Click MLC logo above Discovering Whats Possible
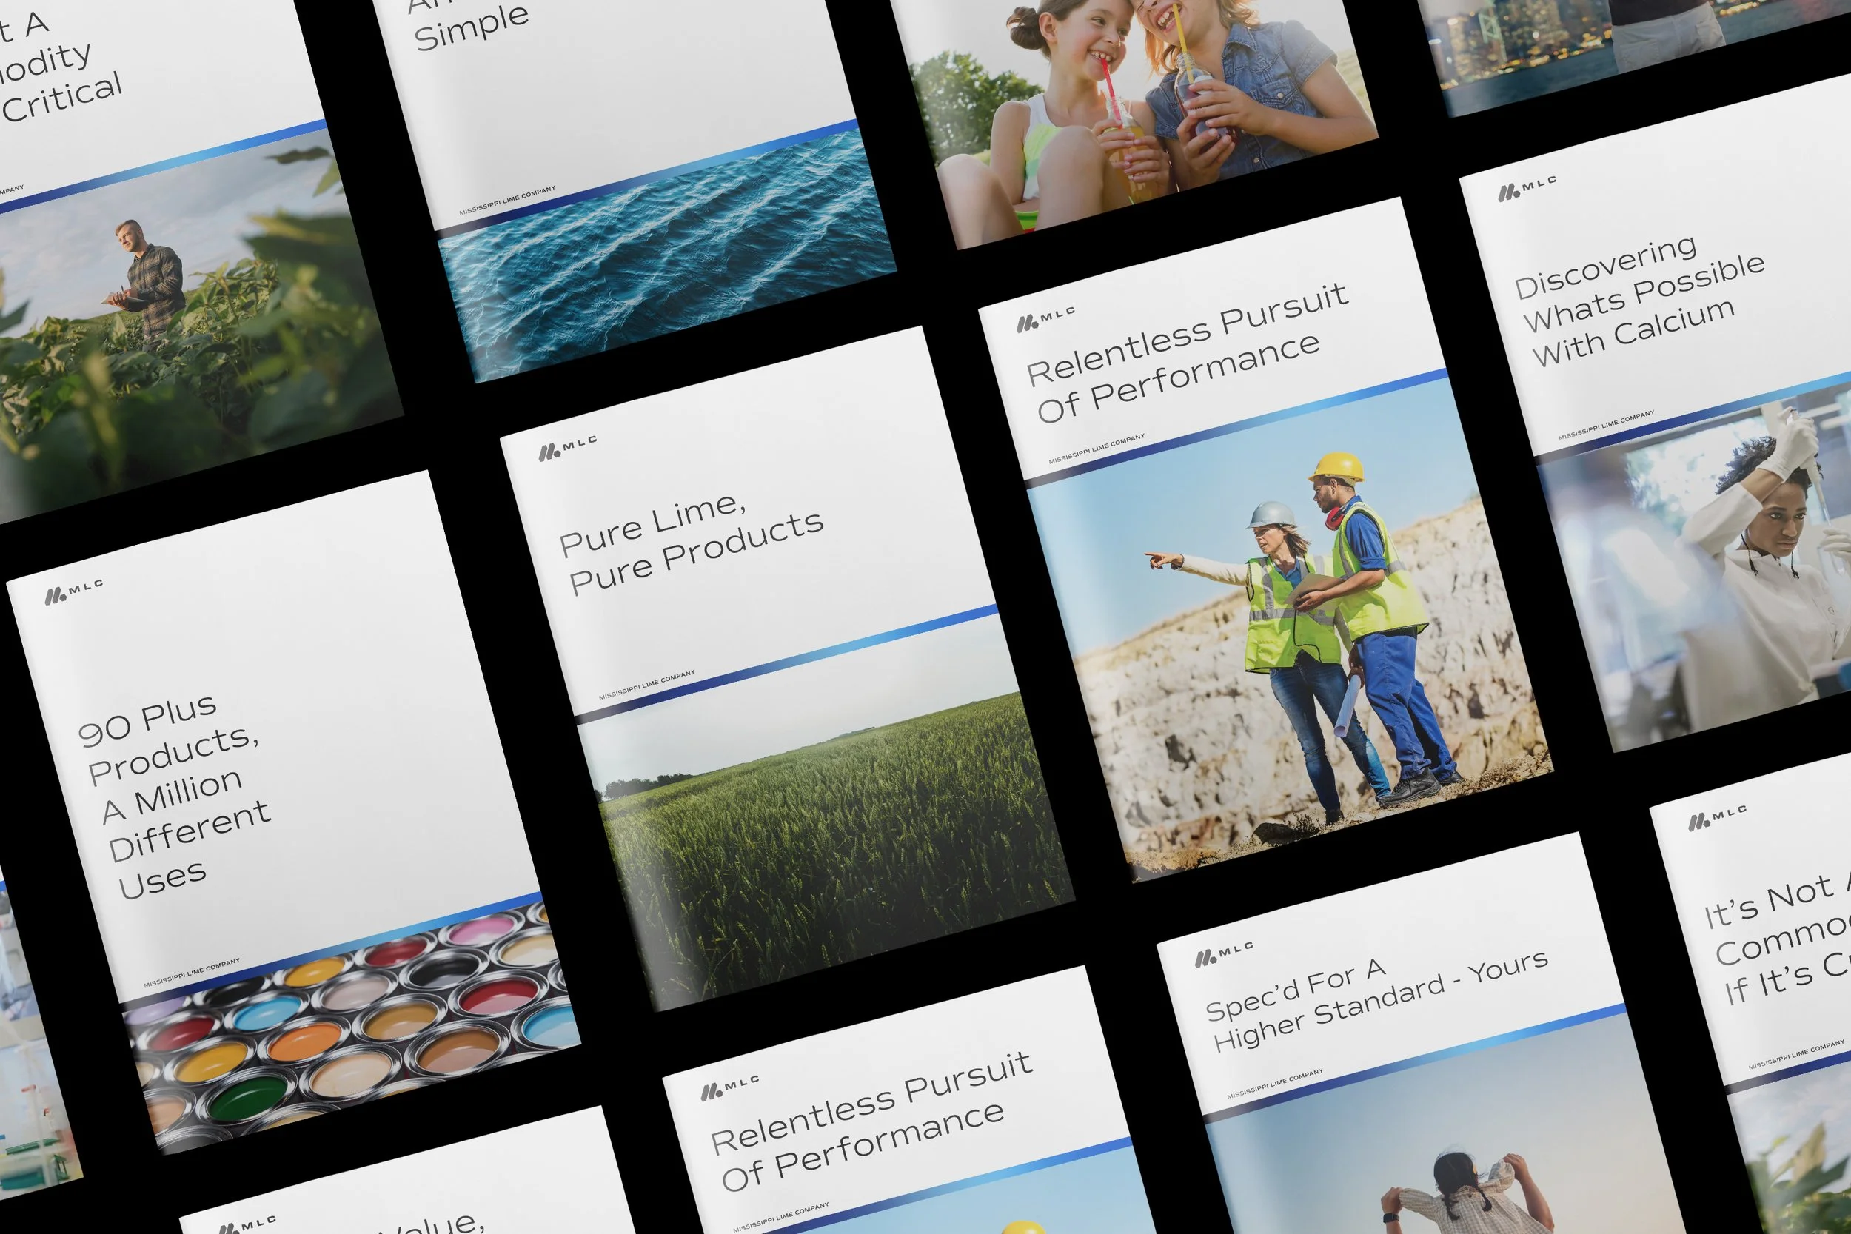This screenshot has height=1234, width=1851. pos(1527,188)
